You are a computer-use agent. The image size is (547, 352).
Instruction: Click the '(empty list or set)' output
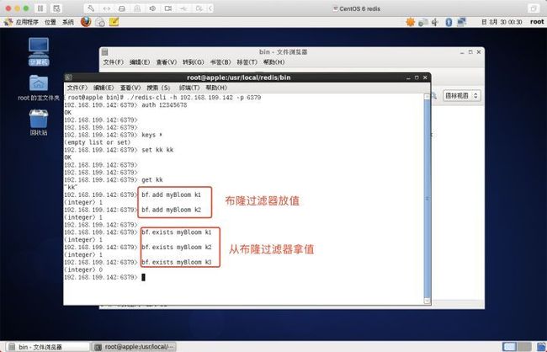coord(98,142)
